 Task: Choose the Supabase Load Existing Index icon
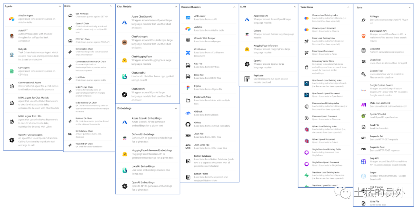tap(306, 175)
